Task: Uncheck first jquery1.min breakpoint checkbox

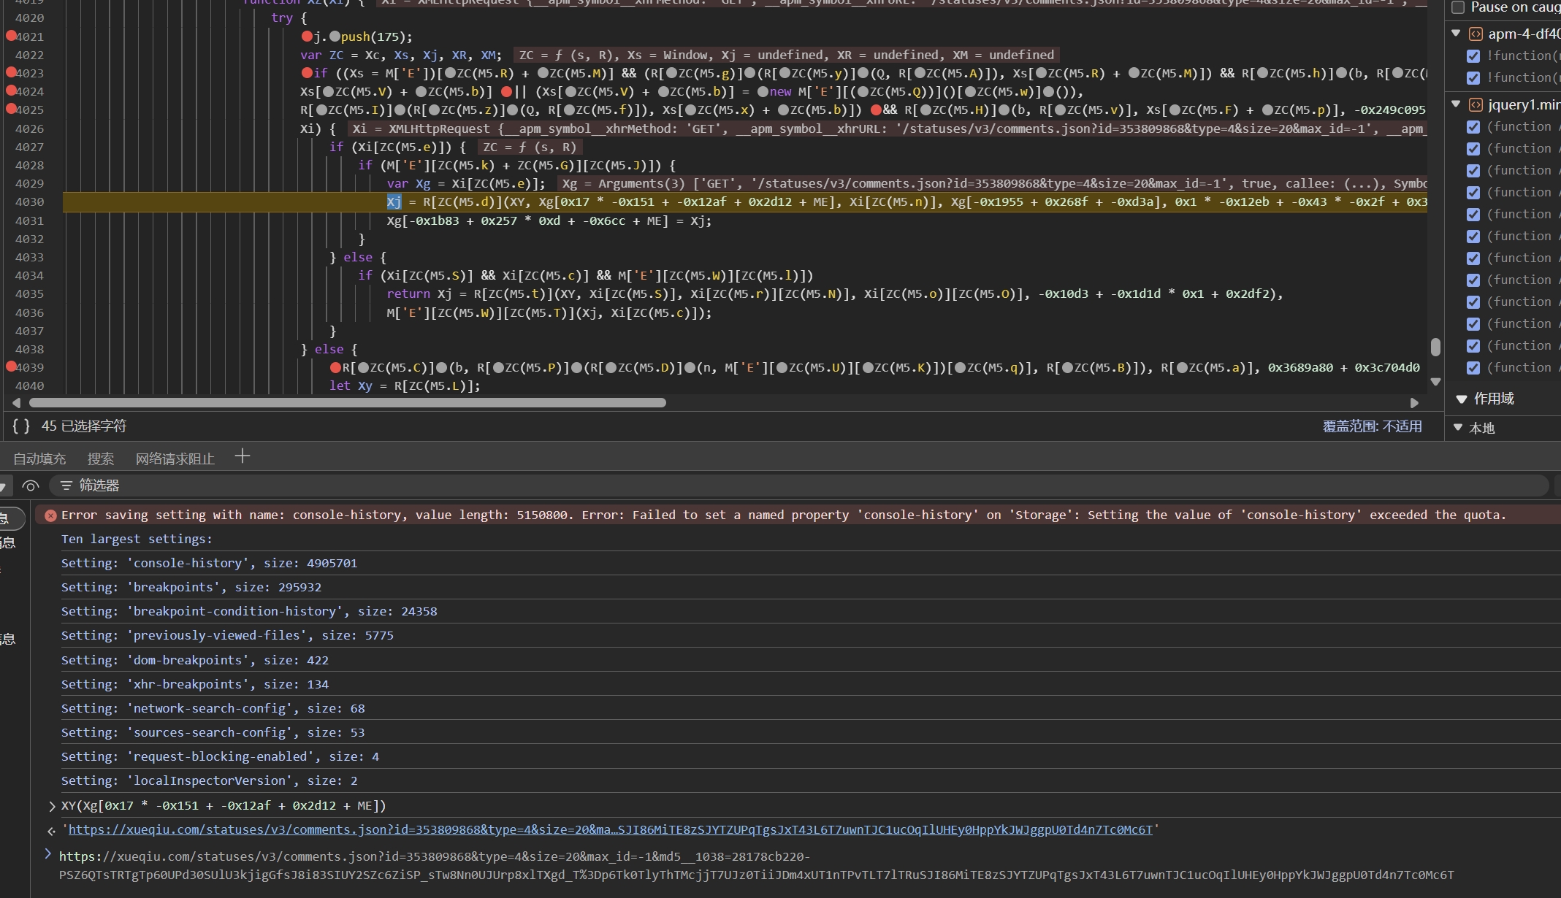Action: (x=1473, y=127)
